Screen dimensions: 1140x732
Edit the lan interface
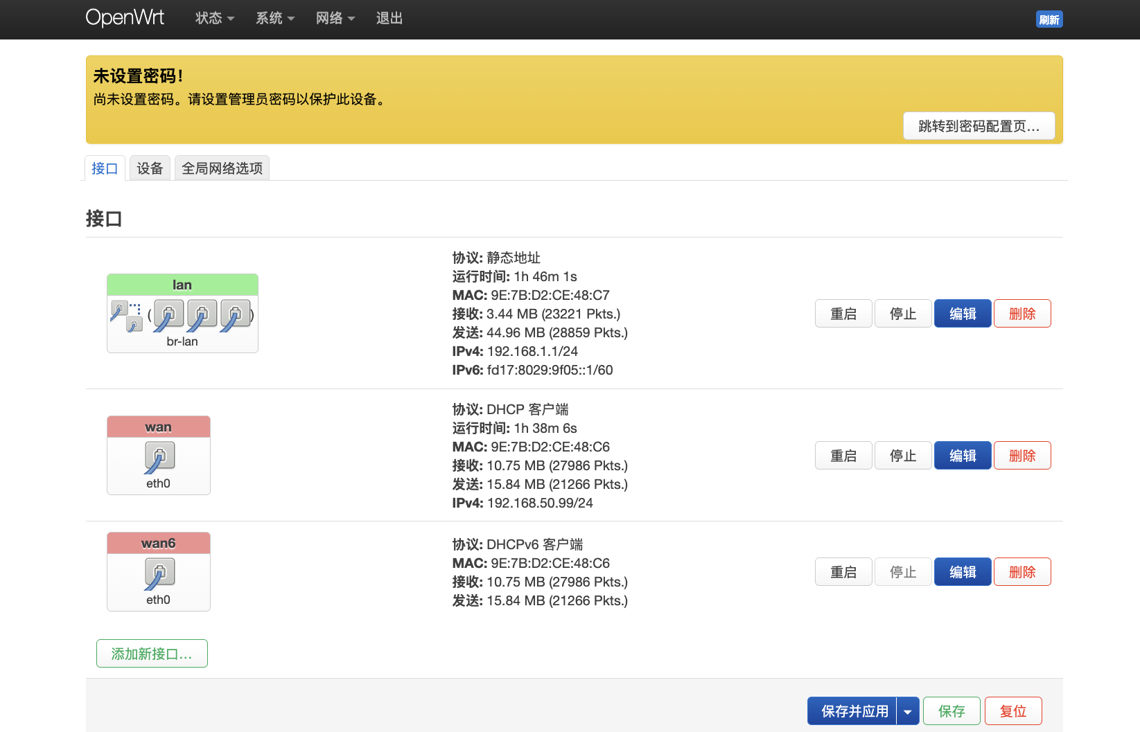(x=963, y=314)
